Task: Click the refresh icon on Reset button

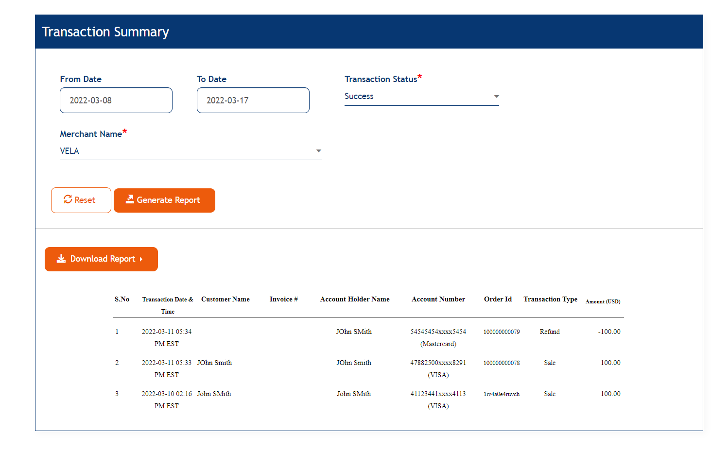Action: [69, 200]
